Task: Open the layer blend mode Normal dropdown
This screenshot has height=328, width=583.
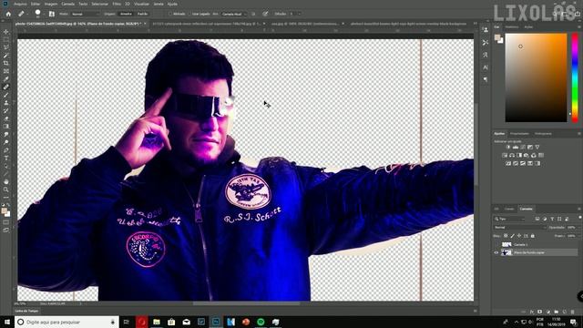Action: 519,227
